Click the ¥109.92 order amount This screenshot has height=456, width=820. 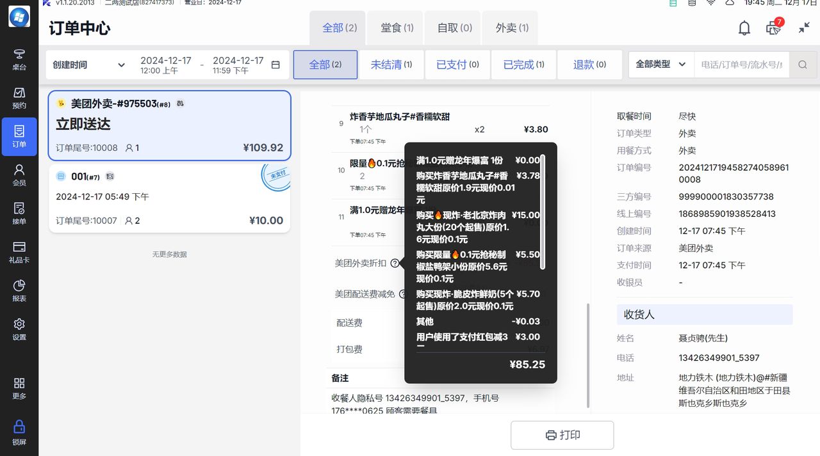tap(263, 148)
